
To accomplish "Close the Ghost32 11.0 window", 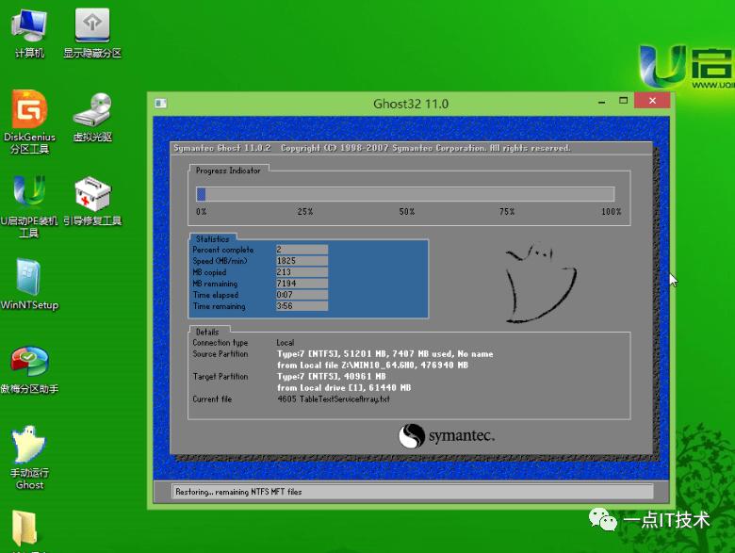I will point(651,102).
